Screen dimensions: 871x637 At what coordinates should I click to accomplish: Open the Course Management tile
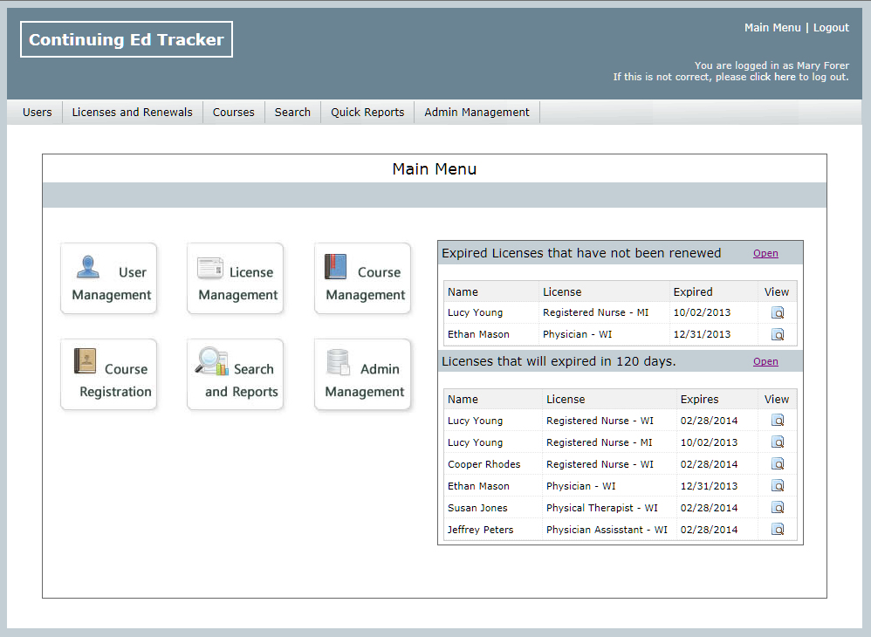363,279
